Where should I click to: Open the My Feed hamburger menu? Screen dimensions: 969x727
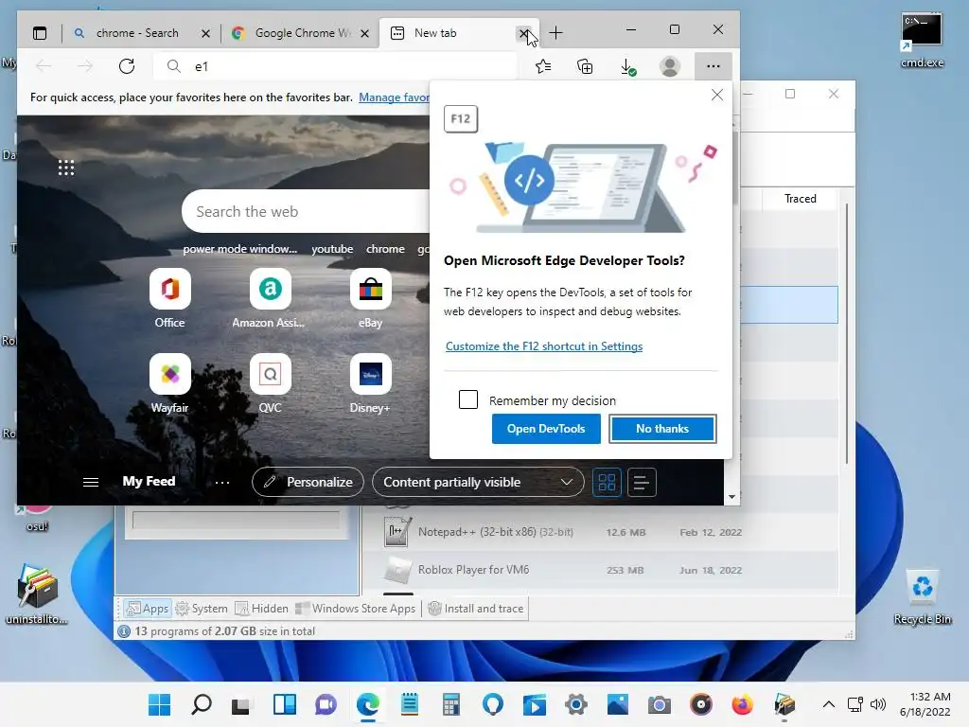(x=91, y=482)
